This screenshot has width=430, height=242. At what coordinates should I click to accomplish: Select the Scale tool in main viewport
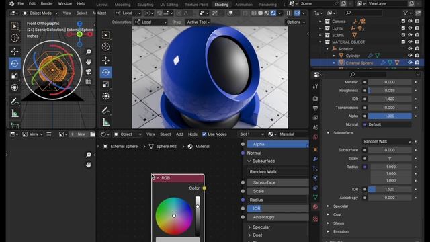coord(106,85)
